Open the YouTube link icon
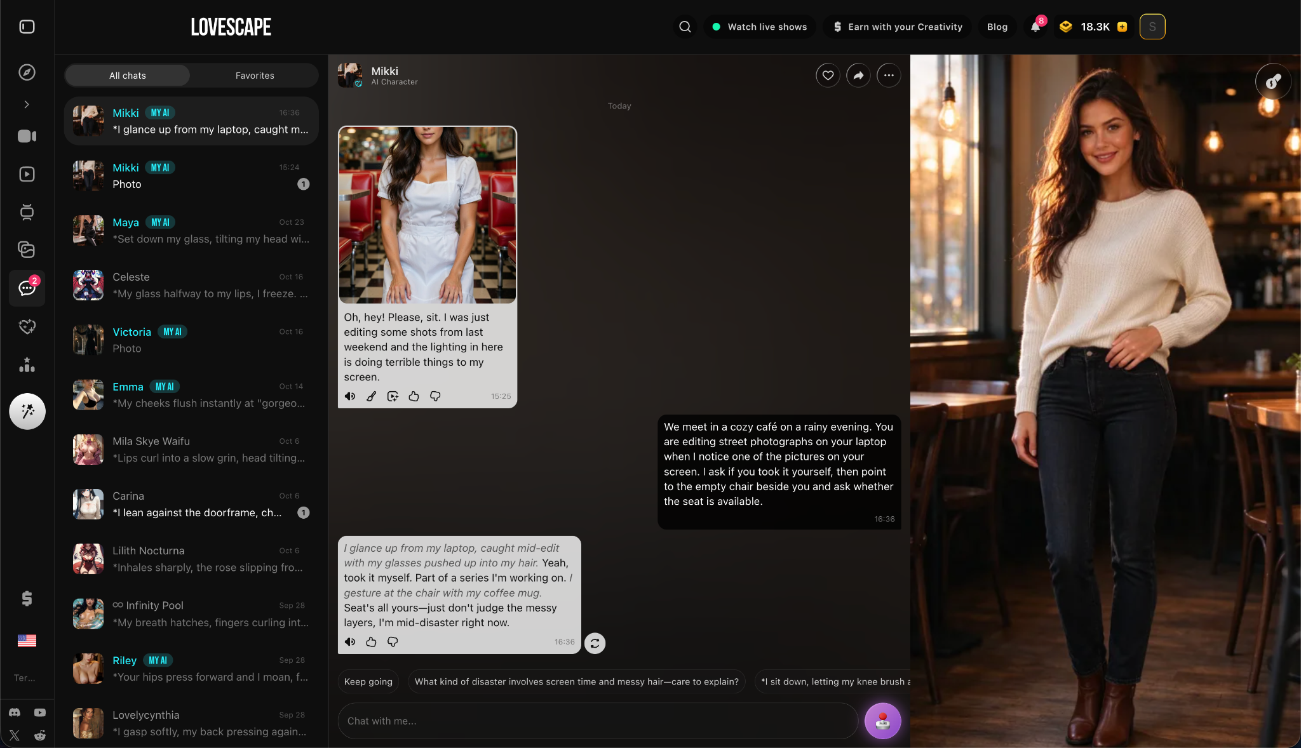The height and width of the screenshot is (748, 1301). tap(40, 712)
